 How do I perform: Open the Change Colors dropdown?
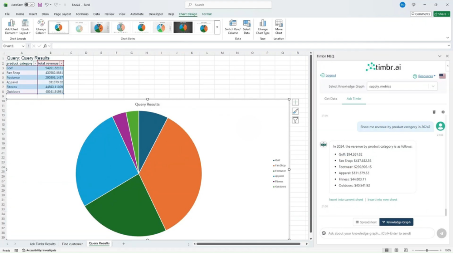coord(40,27)
